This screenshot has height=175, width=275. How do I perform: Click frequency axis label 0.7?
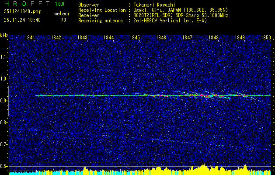click(3, 144)
